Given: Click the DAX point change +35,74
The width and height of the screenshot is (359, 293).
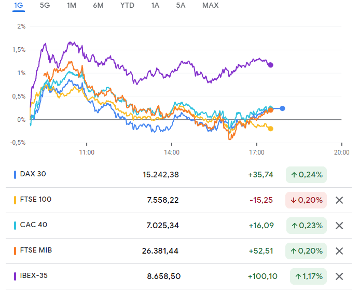Looking at the screenshot, I should (261, 175).
